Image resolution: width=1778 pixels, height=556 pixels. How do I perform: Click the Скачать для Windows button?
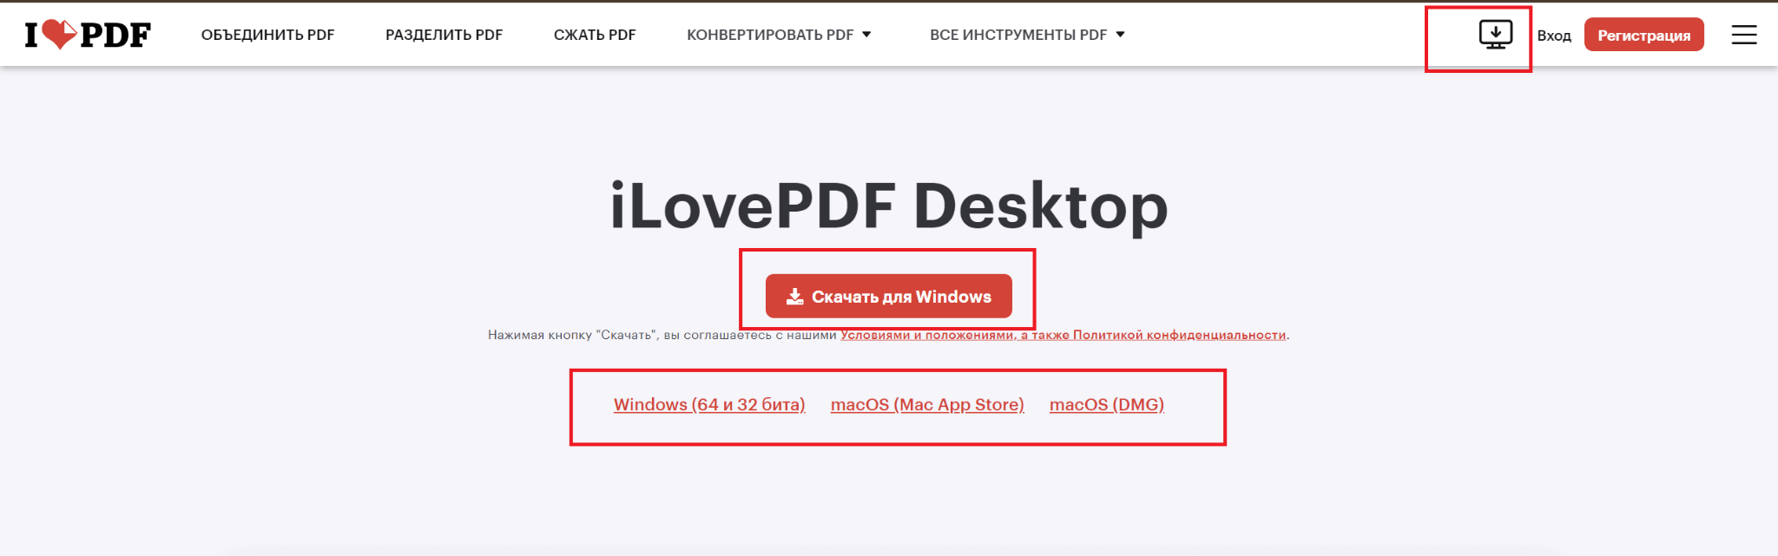(888, 296)
